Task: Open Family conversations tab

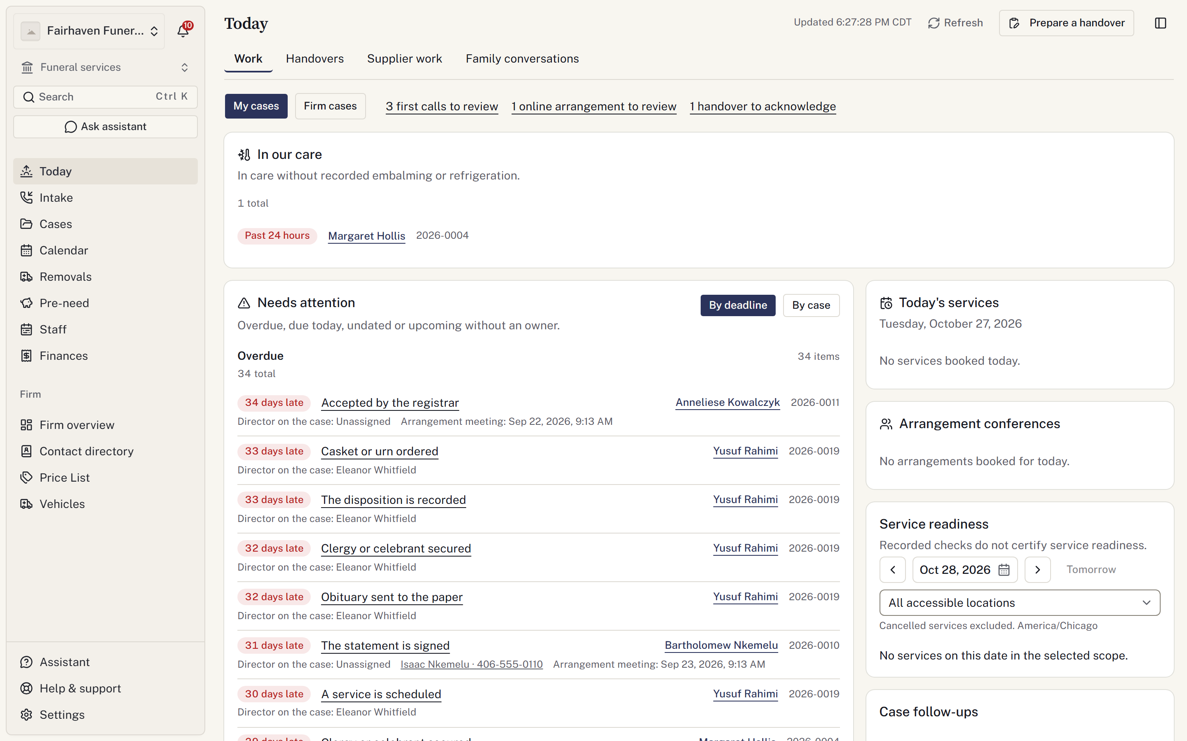Action: pos(522,59)
